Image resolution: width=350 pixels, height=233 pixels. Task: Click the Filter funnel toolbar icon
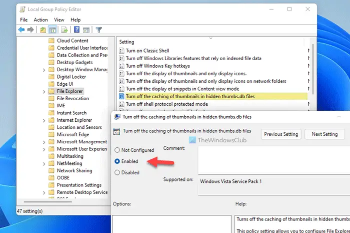tap(98, 30)
